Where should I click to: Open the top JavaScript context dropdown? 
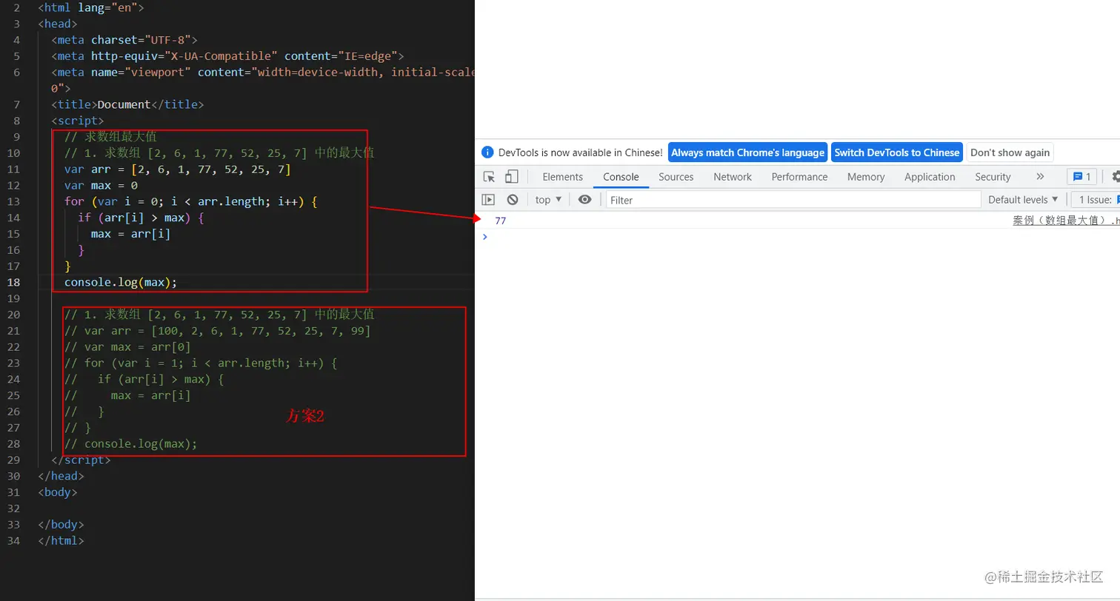[549, 200]
